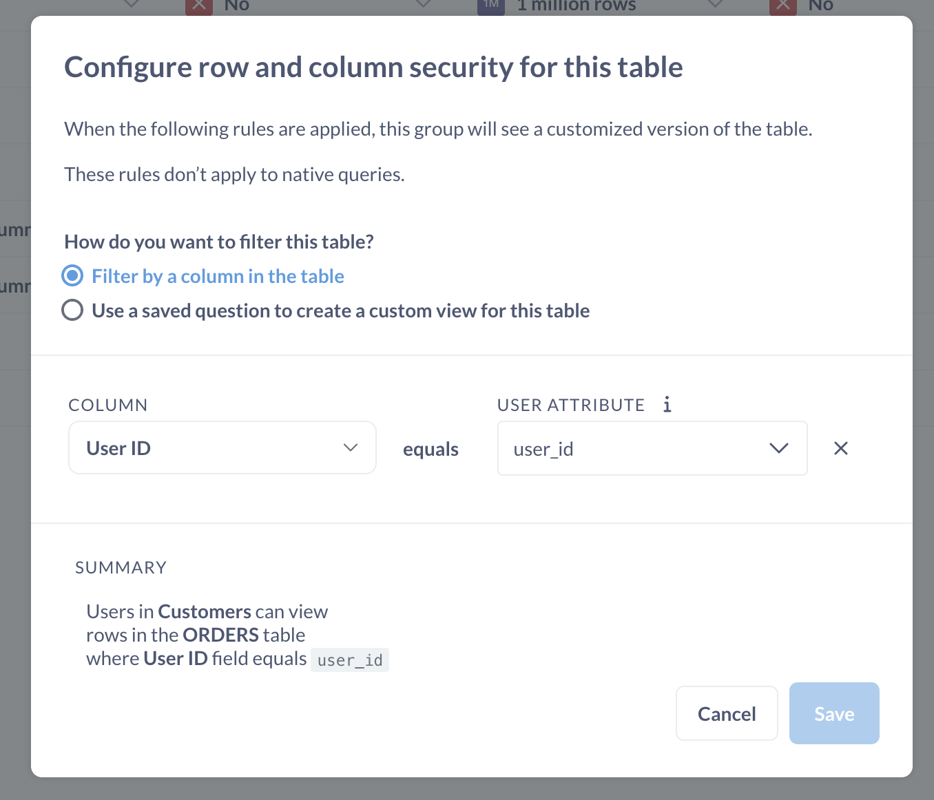Remove the user_id attribute mapping with X
The height and width of the screenshot is (800, 934).
point(840,449)
